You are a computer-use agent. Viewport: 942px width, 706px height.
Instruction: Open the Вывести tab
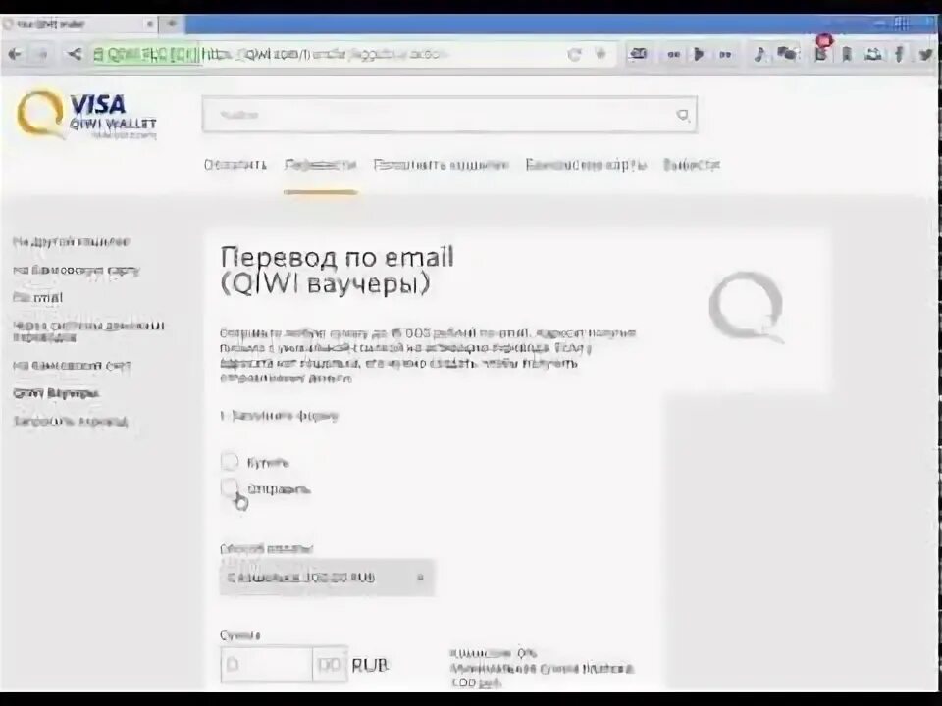(692, 165)
